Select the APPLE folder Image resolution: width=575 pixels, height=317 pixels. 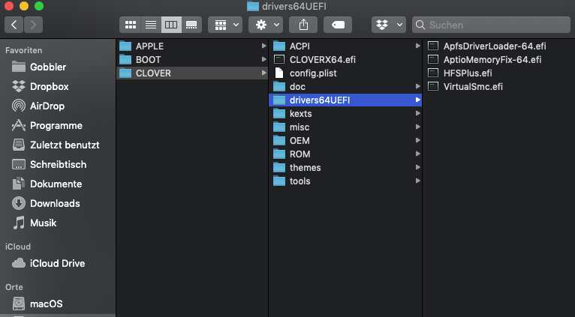coord(192,46)
